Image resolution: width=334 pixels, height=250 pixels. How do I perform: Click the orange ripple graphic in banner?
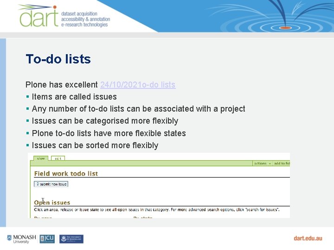click(x=285, y=28)
